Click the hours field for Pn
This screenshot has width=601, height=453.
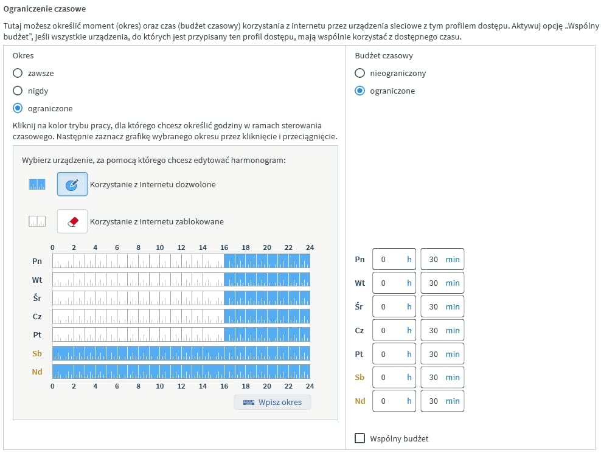(394, 260)
